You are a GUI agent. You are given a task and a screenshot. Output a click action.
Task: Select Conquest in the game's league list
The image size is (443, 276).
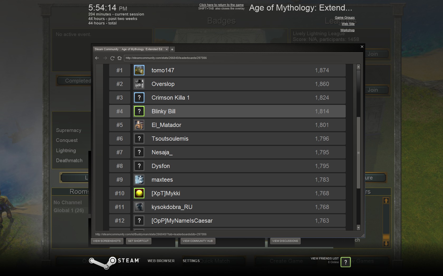[67, 140]
